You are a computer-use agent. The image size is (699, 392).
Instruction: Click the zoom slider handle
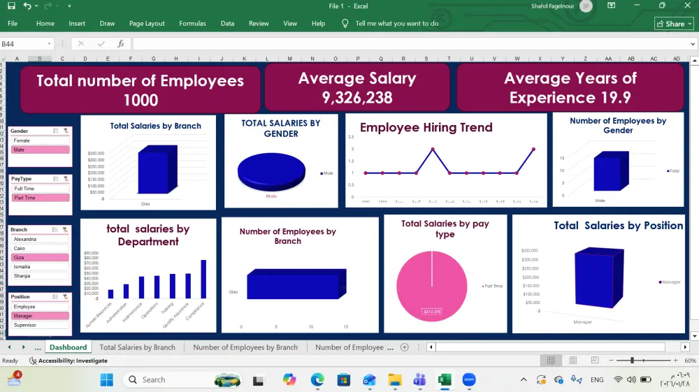tap(632, 361)
